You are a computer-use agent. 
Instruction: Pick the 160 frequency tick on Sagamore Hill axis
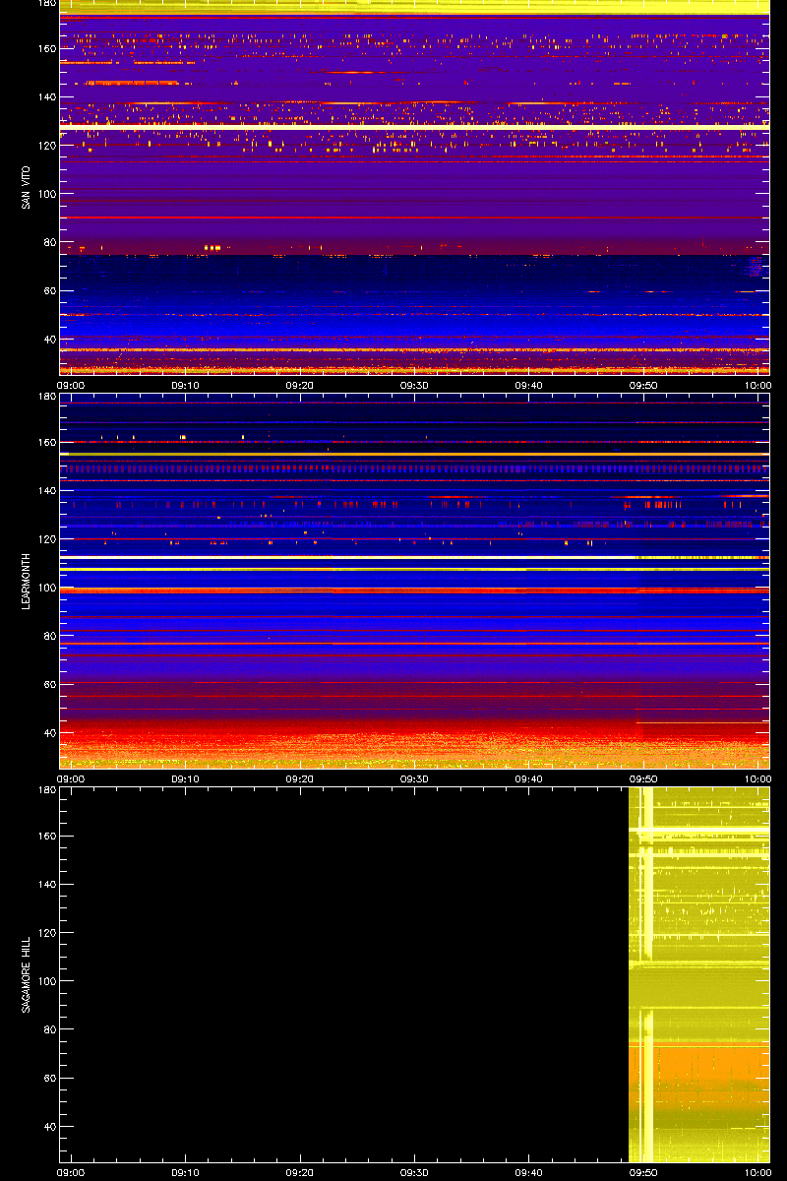pyautogui.click(x=46, y=836)
